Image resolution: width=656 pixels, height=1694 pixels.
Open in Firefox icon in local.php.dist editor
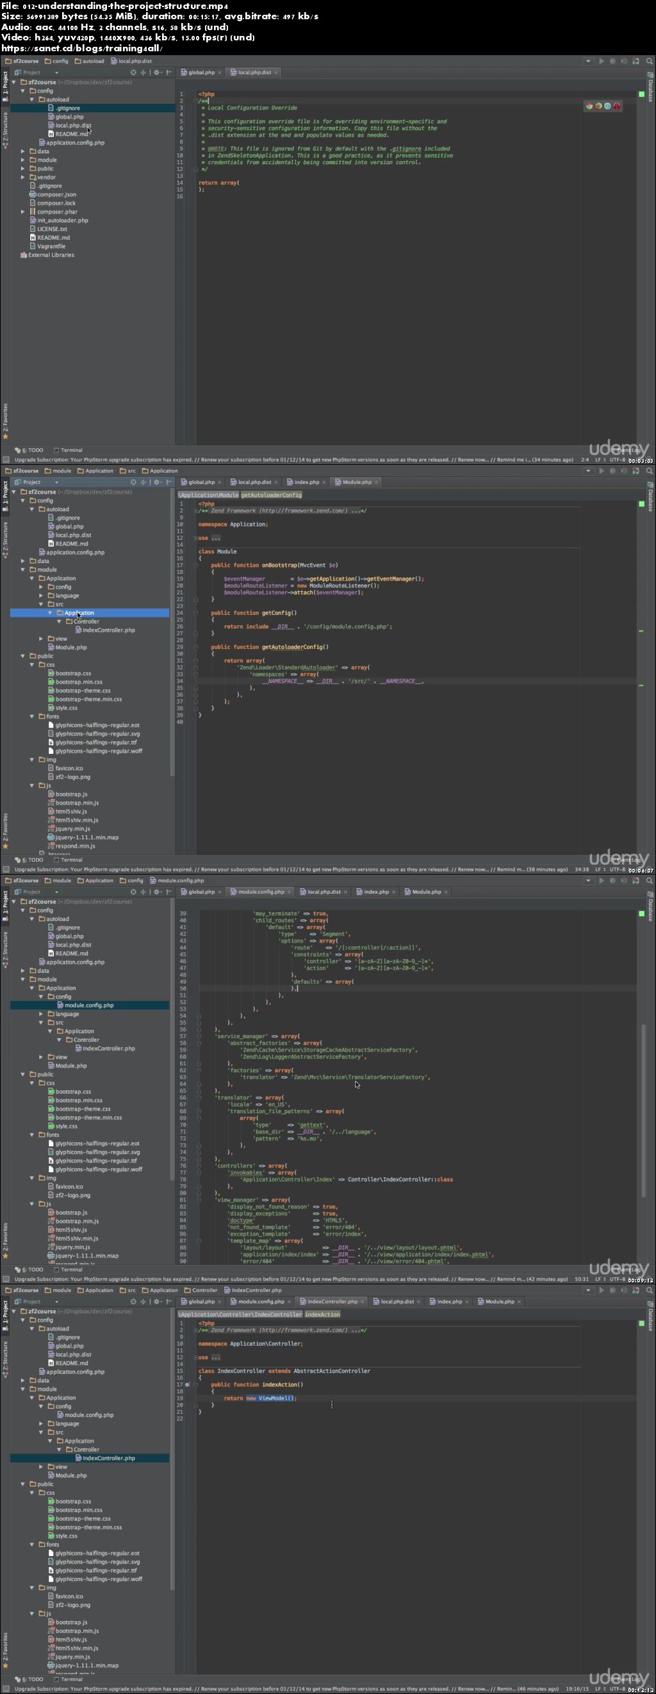tap(599, 106)
